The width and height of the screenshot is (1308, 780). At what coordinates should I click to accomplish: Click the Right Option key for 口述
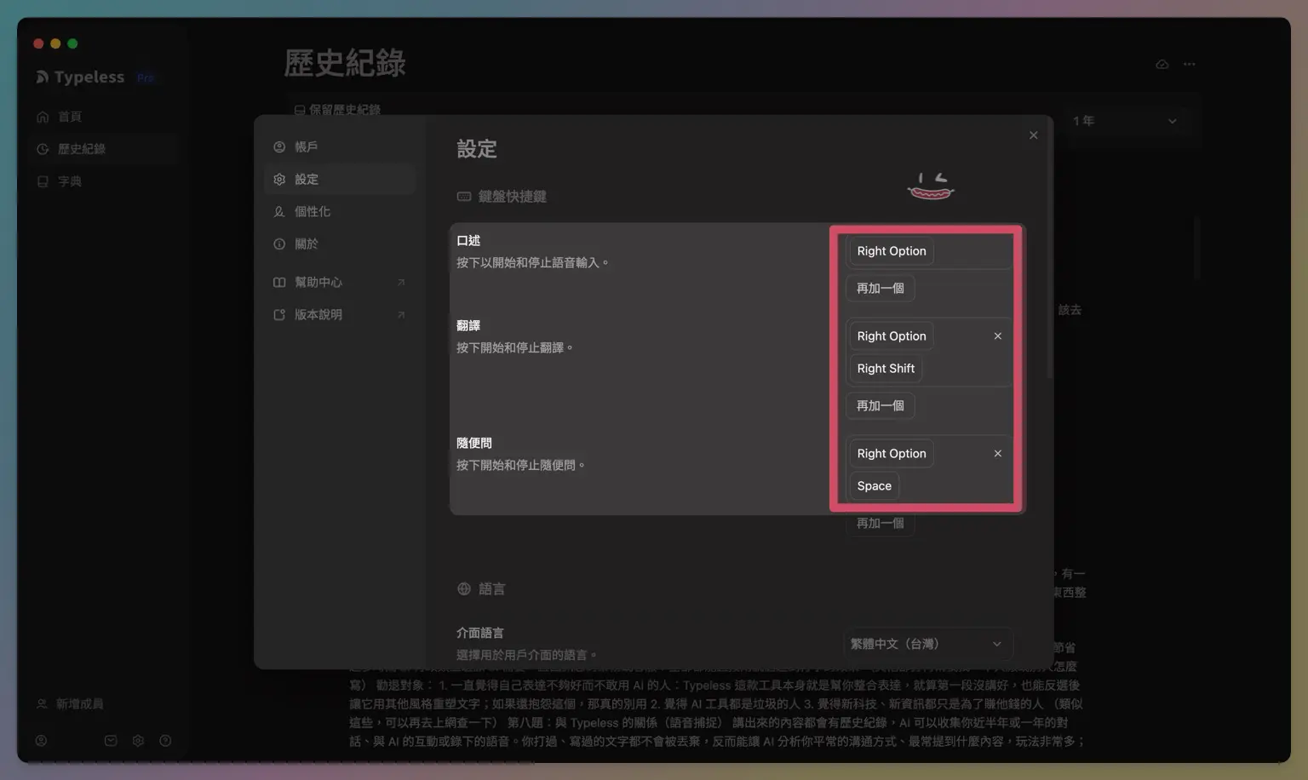click(891, 251)
